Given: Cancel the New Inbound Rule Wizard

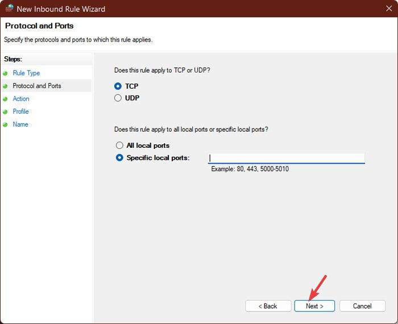Looking at the screenshot, I should click(362, 306).
